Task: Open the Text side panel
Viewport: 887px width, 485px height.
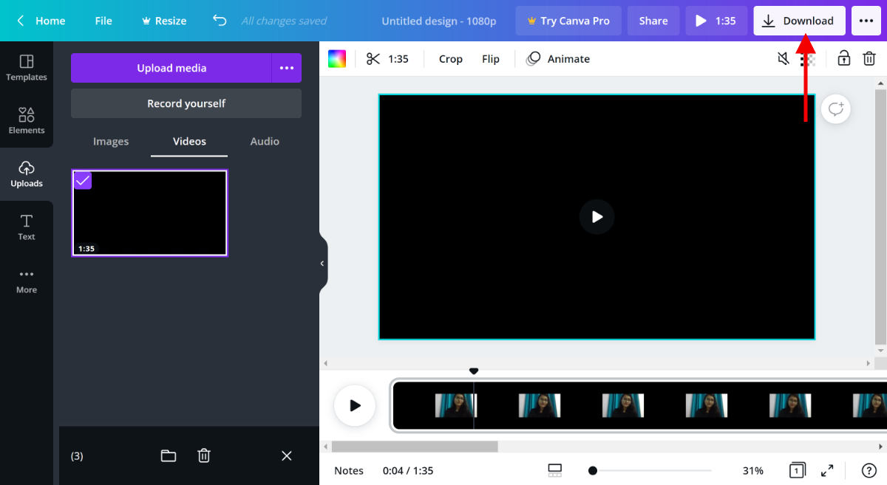Action: point(27,227)
